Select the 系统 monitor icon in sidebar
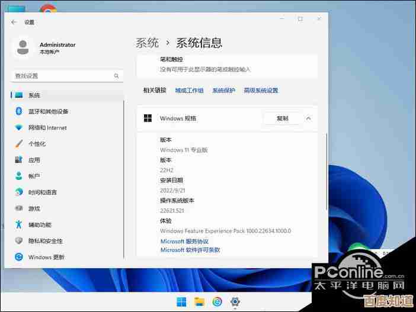 click(19, 95)
